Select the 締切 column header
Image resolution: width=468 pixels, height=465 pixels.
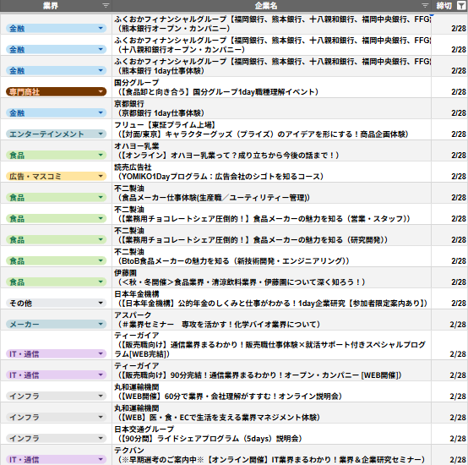tap(449, 6)
